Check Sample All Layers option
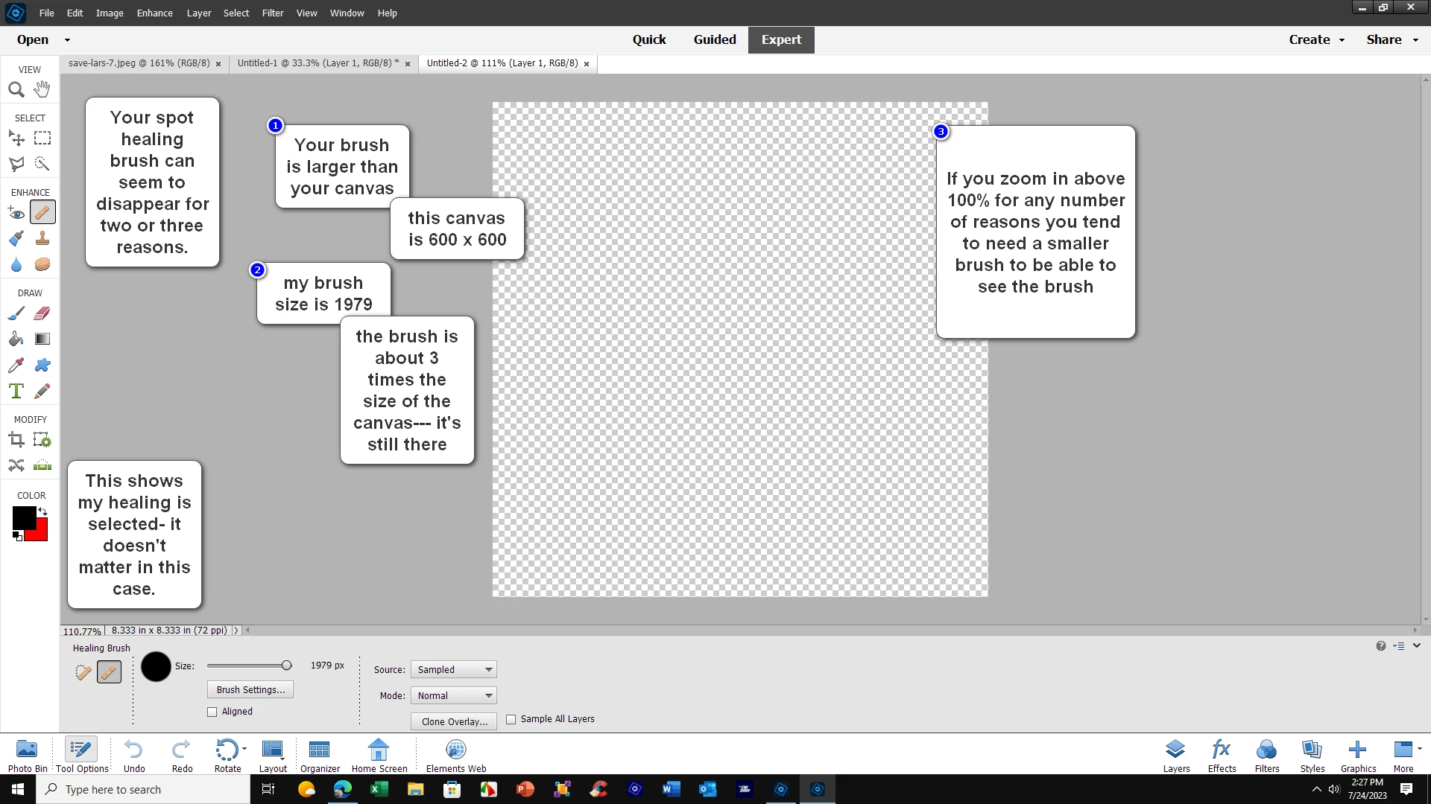The image size is (1431, 804). tap(511, 719)
